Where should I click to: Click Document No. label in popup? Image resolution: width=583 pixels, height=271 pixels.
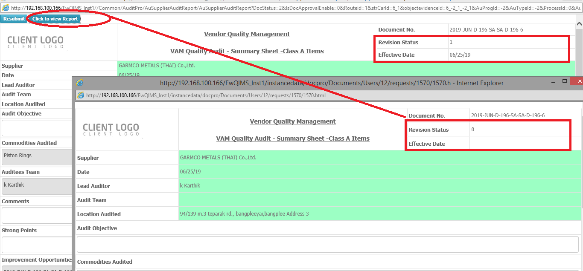click(427, 115)
